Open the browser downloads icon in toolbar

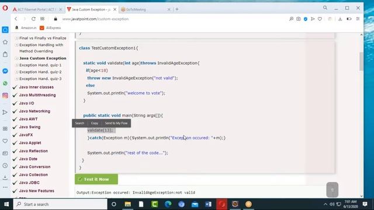click(340, 19)
